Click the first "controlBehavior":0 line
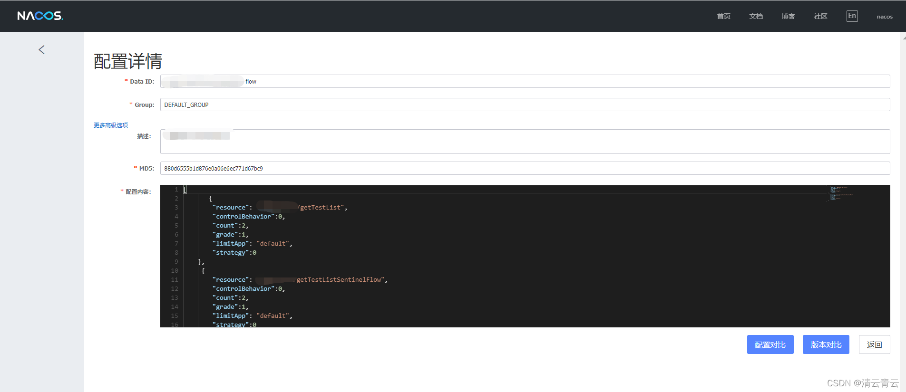 [249, 217]
